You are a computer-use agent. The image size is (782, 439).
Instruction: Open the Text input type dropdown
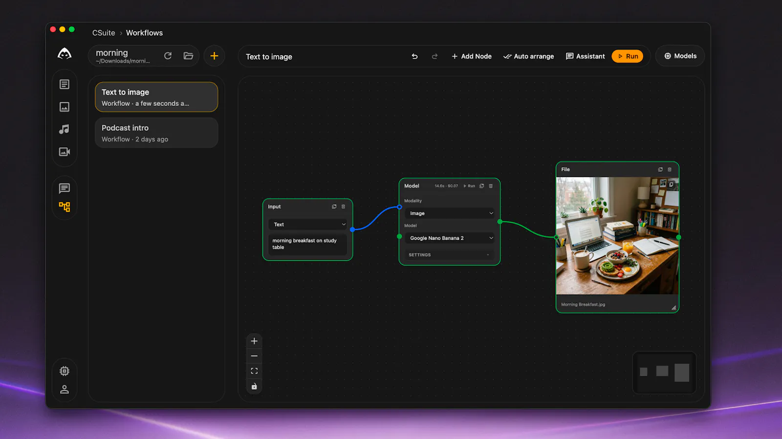[308, 224]
